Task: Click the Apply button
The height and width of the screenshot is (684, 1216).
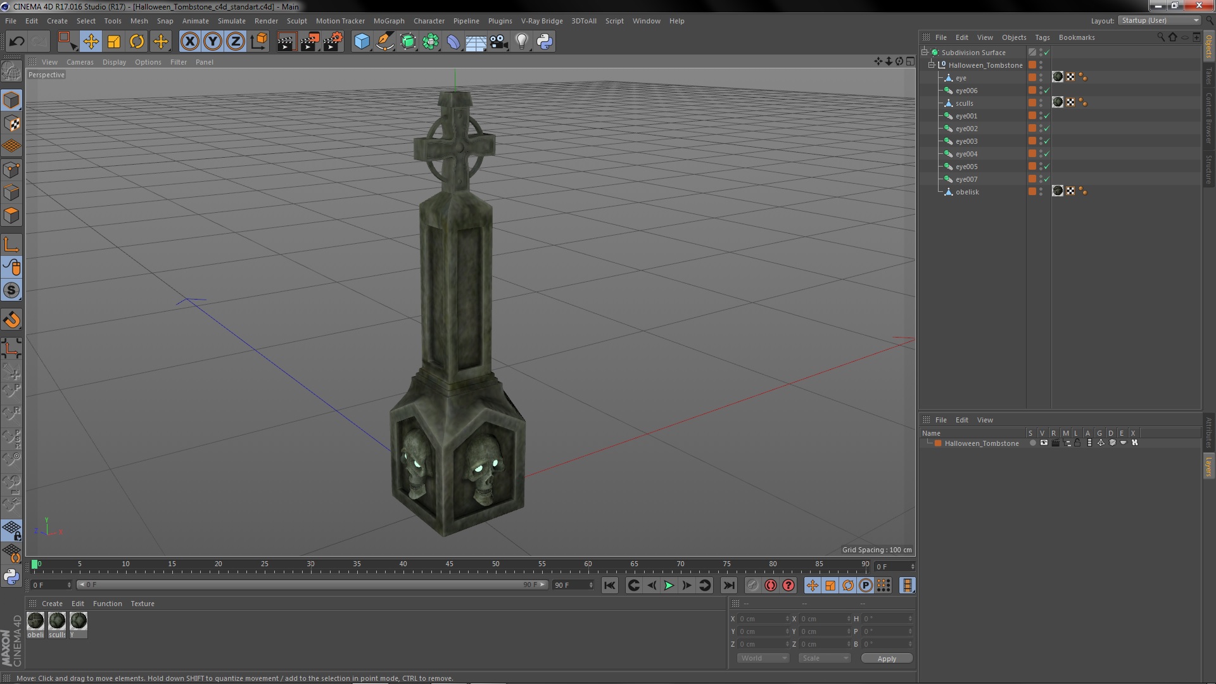Action: (887, 659)
